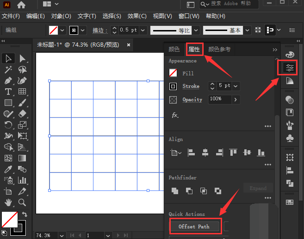304x239 pixels.
Task: Select the Symbol Sprayer tool
Action: (x=8, y=180)
